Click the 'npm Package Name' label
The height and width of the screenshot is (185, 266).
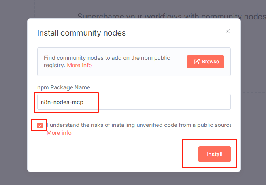click(x=64, y=87)
